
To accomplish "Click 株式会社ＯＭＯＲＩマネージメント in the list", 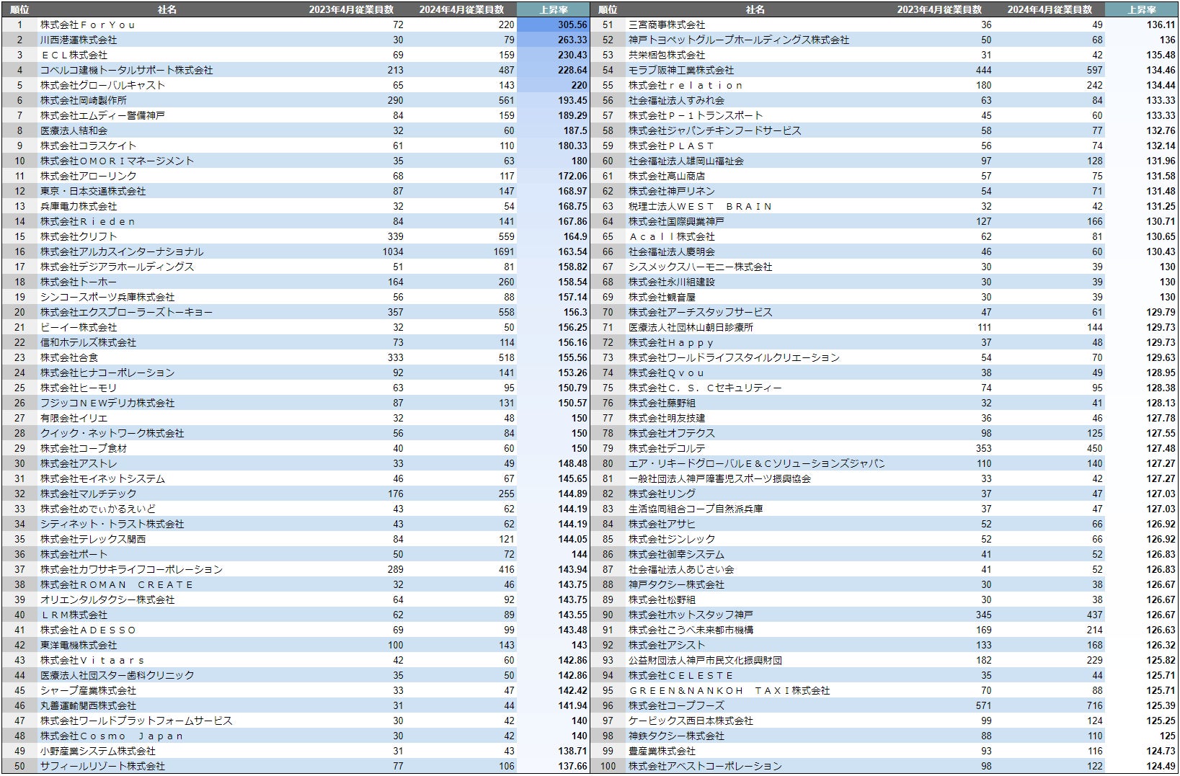I will (117, 161).
